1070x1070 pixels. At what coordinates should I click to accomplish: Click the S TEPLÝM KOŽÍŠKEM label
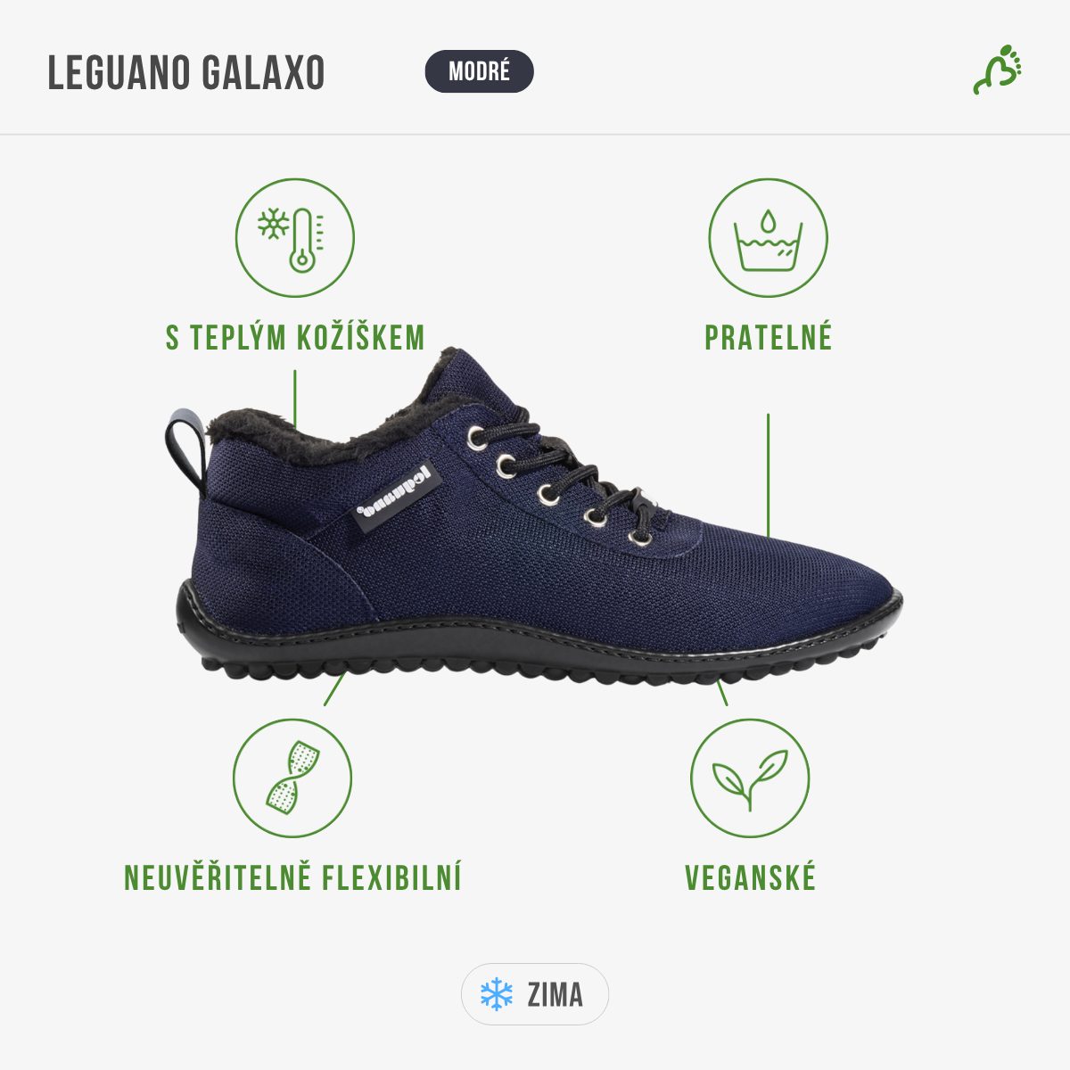[295, 338]
